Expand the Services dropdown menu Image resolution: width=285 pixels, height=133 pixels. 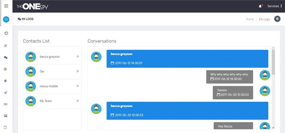click(274, 6)
